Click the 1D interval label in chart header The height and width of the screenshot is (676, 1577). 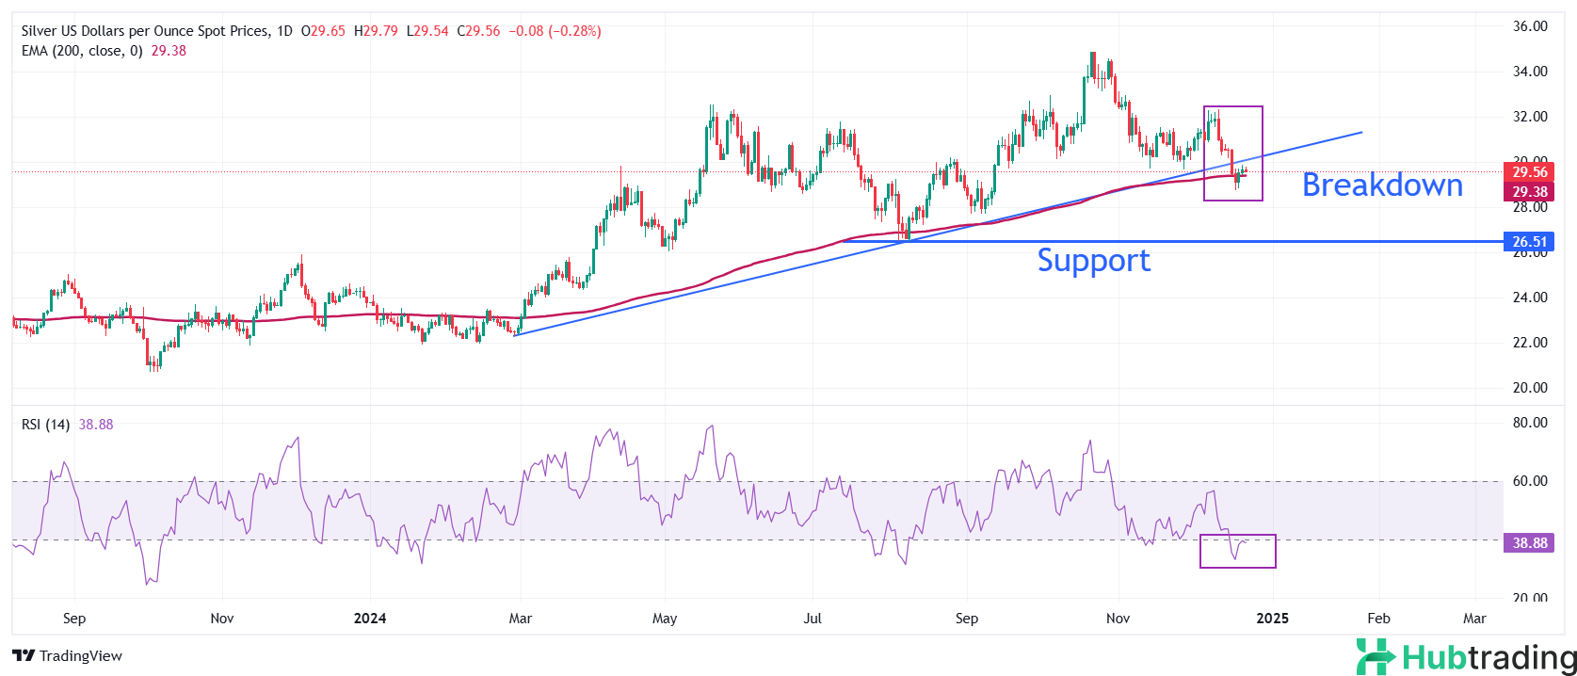(x=284, y=31)
